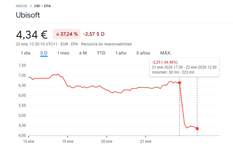
Task: Open the UBI • EPA breadcrumb
Action: [43, 6]
